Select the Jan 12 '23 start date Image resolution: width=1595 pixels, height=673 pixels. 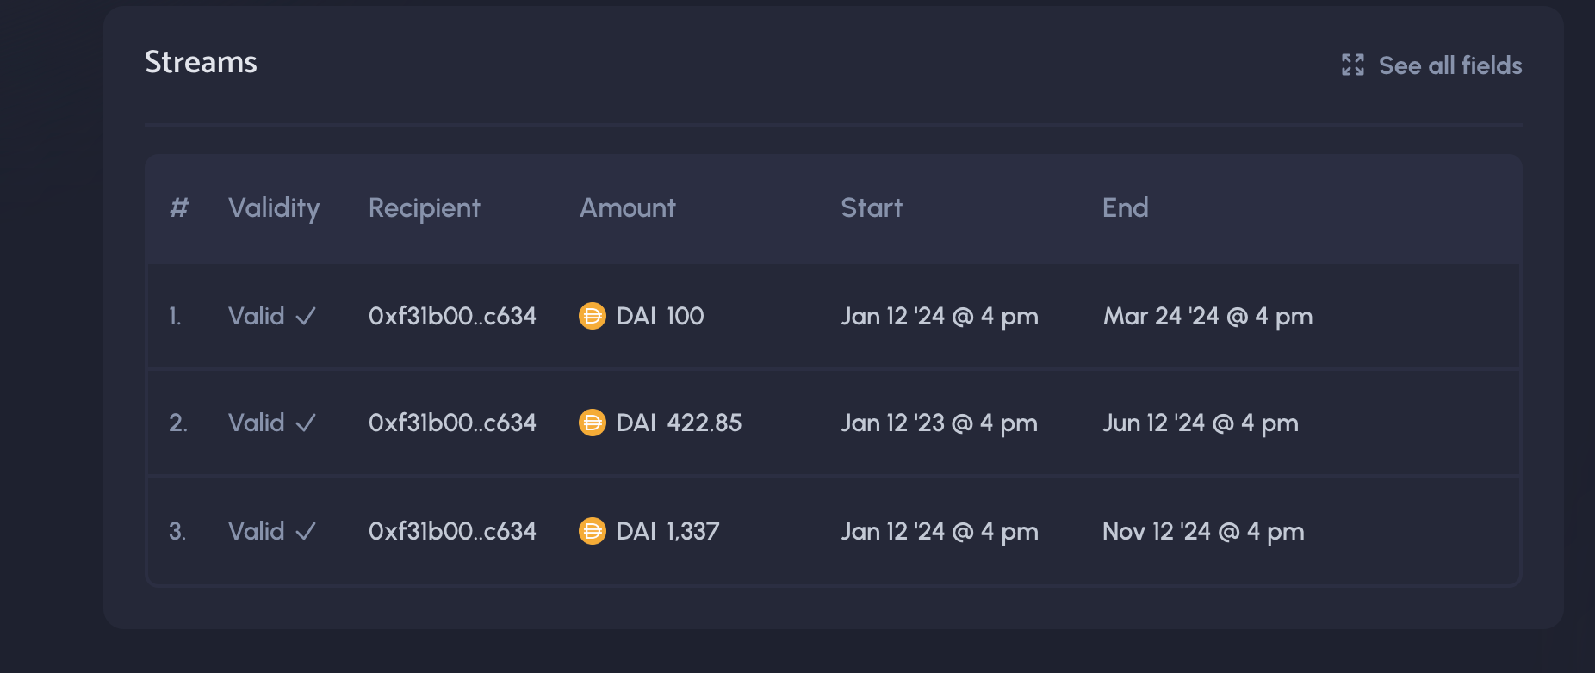pos(939,423)
